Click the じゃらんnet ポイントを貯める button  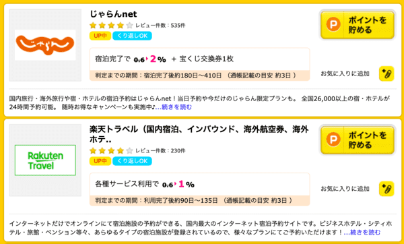(x=358, y=25)
